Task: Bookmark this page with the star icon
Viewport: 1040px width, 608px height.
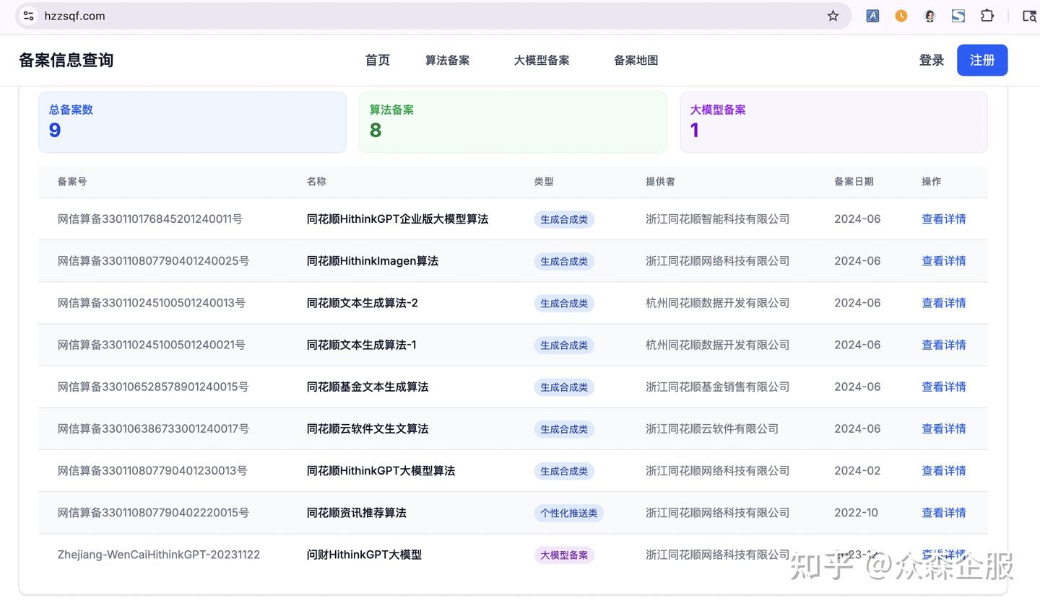Action: click(833, 16)
